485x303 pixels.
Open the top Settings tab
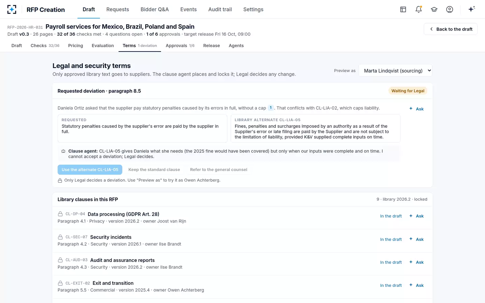253,9
